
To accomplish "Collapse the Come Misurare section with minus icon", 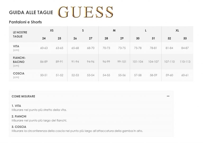I will (x=168, y=96).
